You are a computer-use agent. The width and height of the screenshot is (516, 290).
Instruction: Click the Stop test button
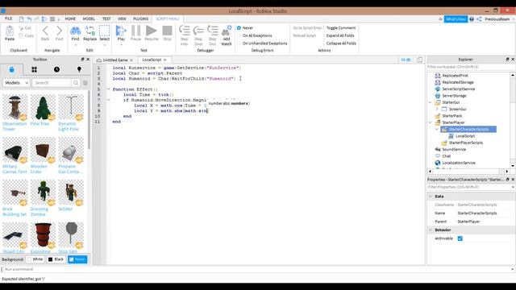[x=167, y=31]
